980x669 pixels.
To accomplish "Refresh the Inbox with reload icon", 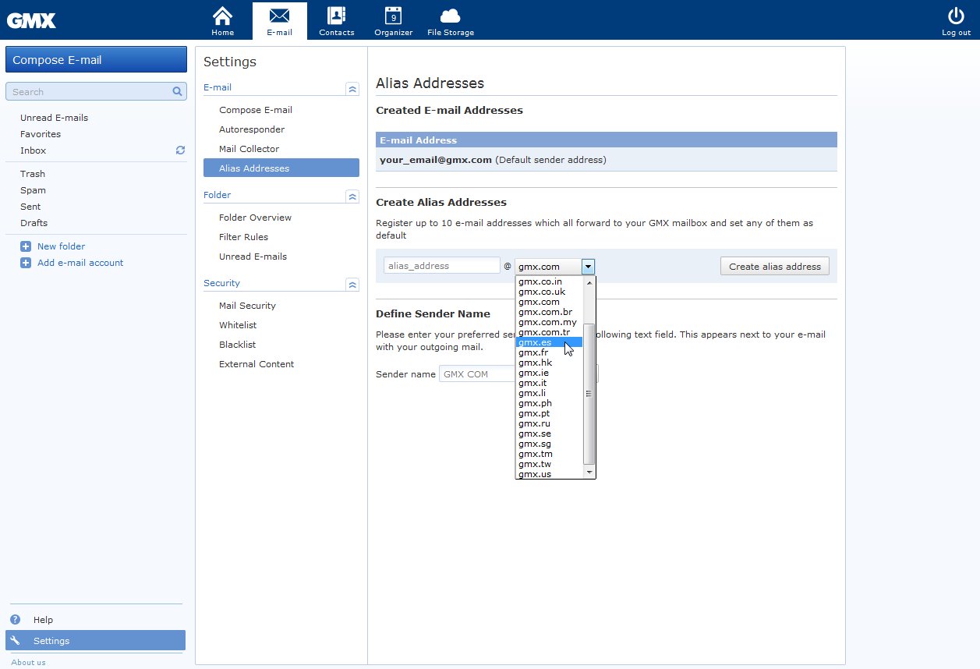I will pos(180,150).
